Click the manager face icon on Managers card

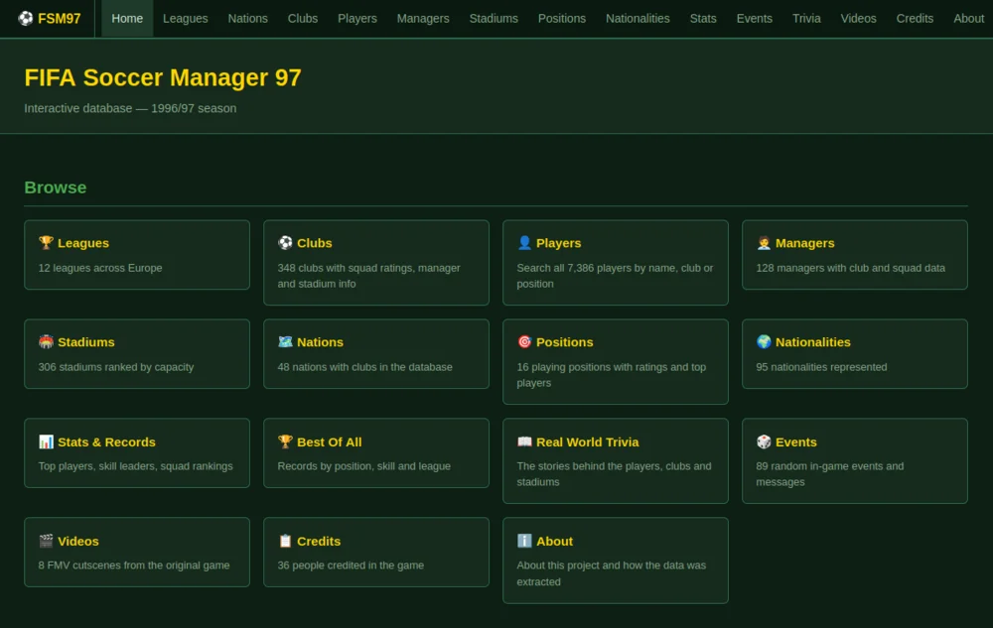[x=764, y=243]
